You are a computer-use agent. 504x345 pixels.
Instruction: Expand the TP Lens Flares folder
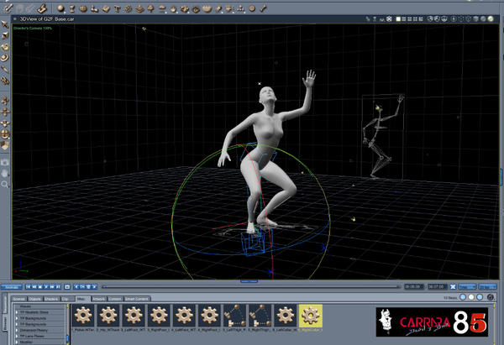[17, 336]
